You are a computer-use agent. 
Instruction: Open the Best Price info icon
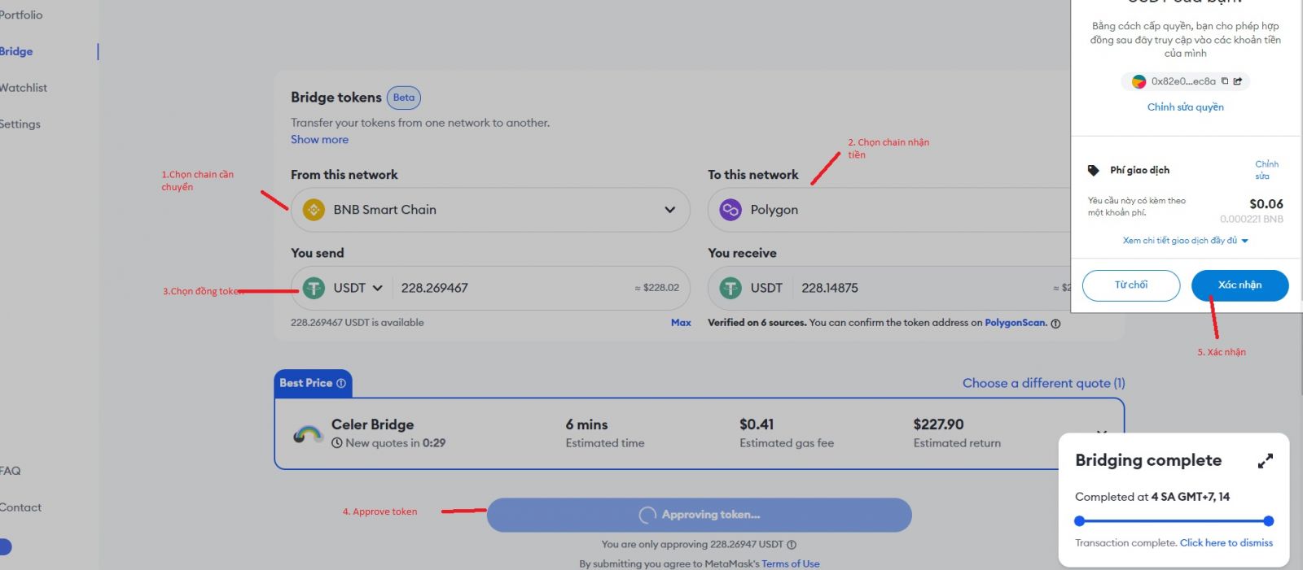pos(341,383)
